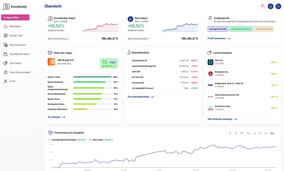Click the Broadcom Inc. logo

(211, 74)
